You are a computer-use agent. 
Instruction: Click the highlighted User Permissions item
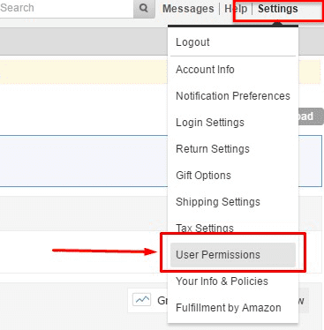tap(233, 255)
